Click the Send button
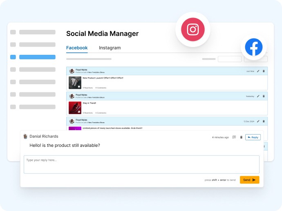 pyautogui.click(x=249, y=180)
